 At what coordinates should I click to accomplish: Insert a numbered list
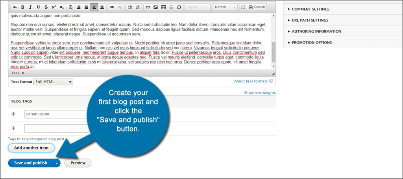138,7
